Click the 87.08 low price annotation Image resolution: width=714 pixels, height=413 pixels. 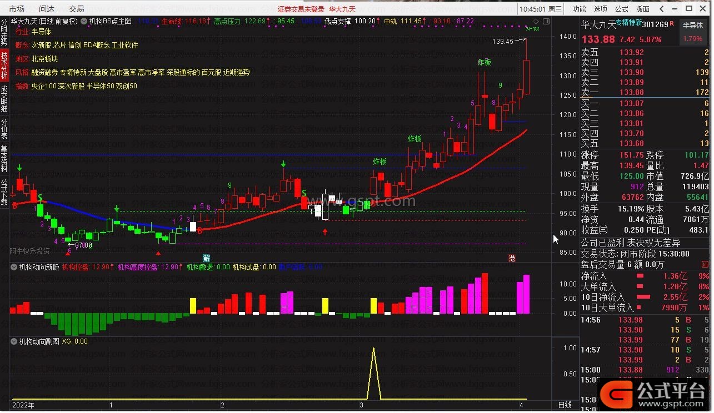tap(83, 245)
